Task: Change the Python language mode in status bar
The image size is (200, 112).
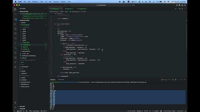Action: coord(156,111)
